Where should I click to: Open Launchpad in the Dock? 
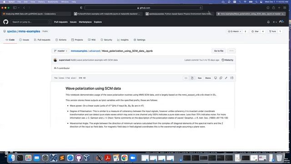coord(28,158)
